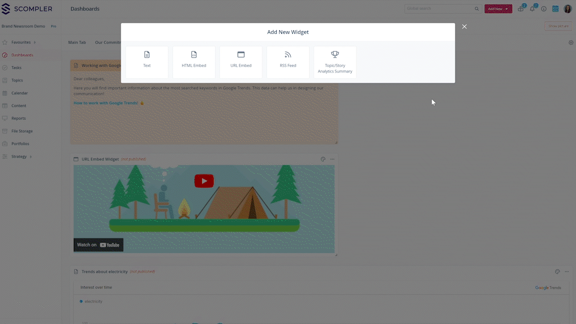Play the embedded YouTube video

(204, 181)
